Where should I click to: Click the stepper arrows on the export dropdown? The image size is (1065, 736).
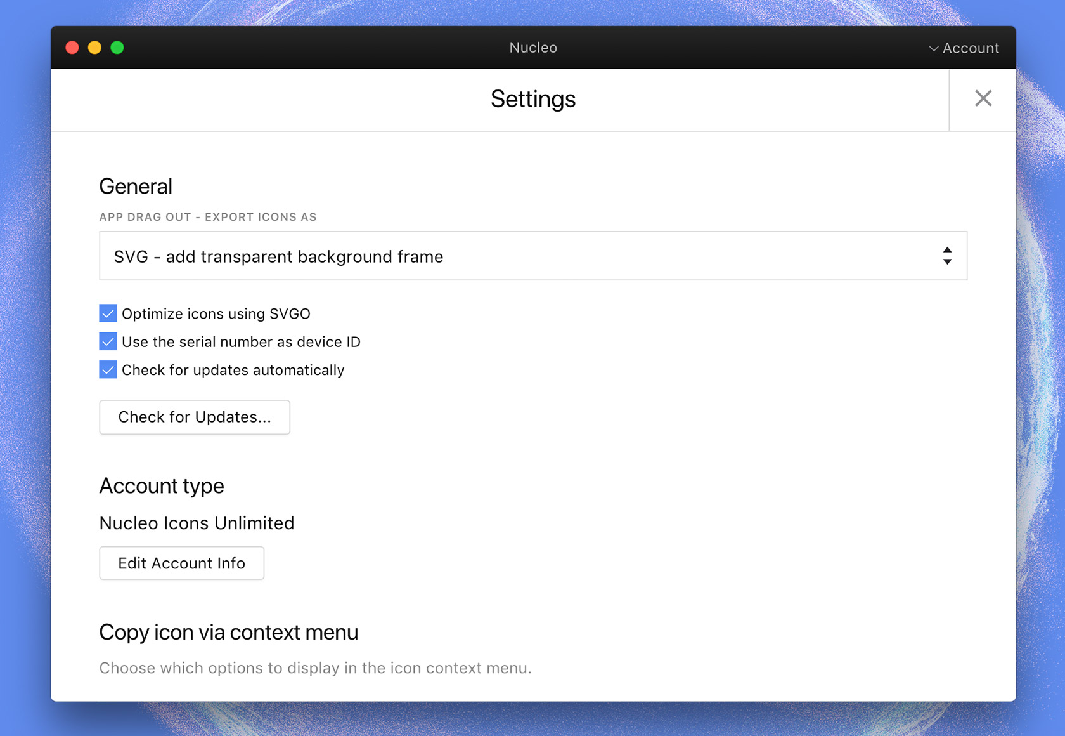[948, 256]
